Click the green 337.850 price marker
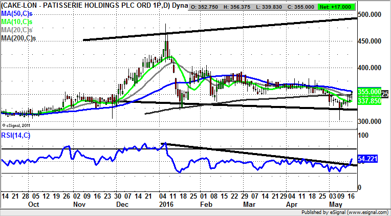The height and width of the screenshot is (216, 391). point(369,101)
